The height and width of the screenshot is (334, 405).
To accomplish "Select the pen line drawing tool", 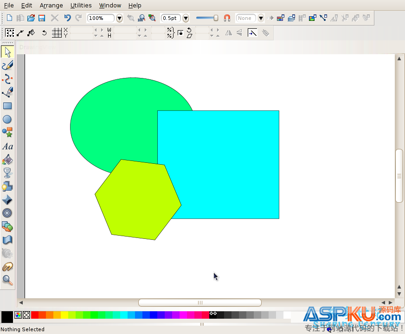I will 7,92.
